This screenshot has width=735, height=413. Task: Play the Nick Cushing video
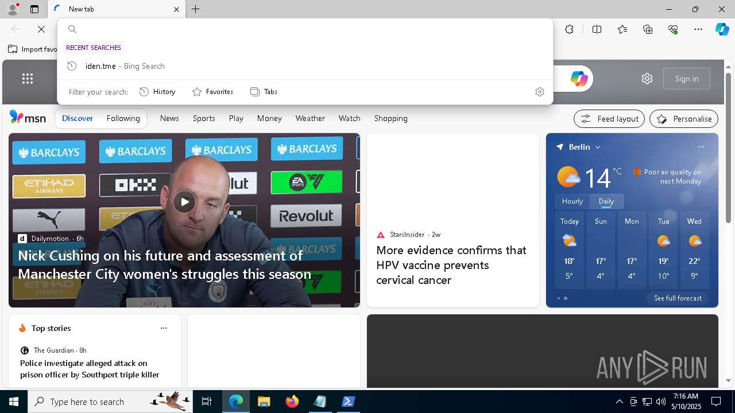pos(184,202)
